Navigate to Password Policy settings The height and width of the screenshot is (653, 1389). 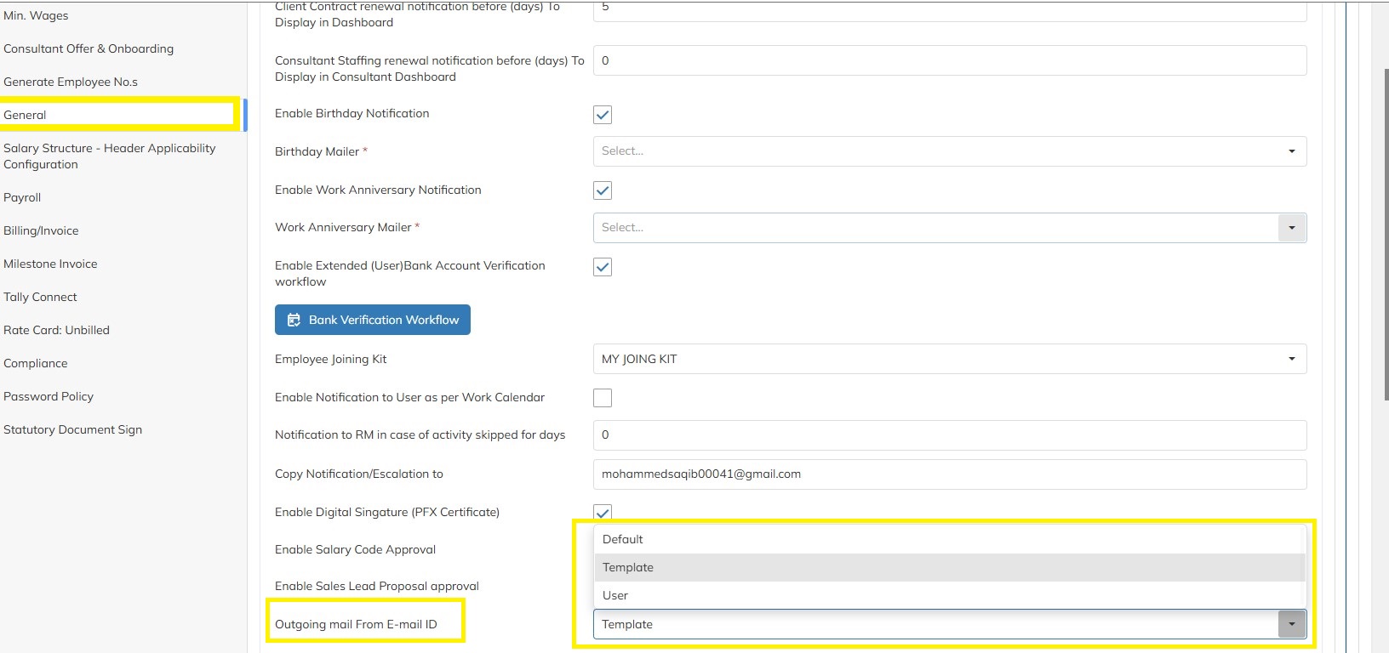pyautogui.click(x=49, y=396)
